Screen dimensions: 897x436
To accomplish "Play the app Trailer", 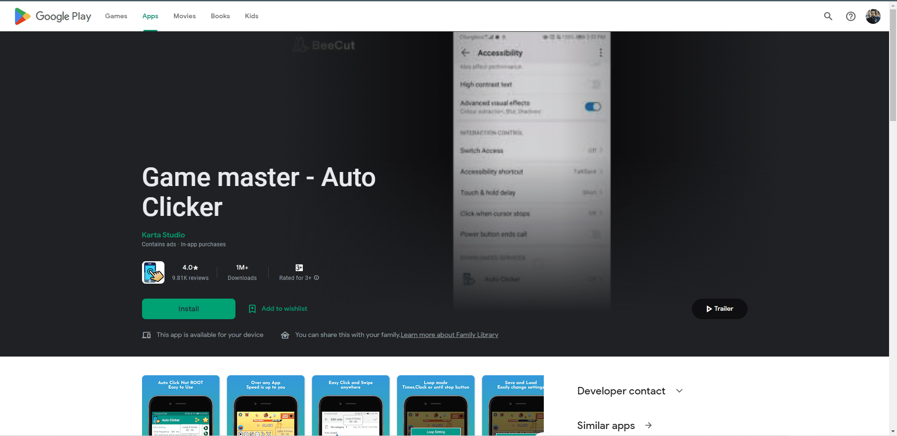I will (x=719, y=309).
